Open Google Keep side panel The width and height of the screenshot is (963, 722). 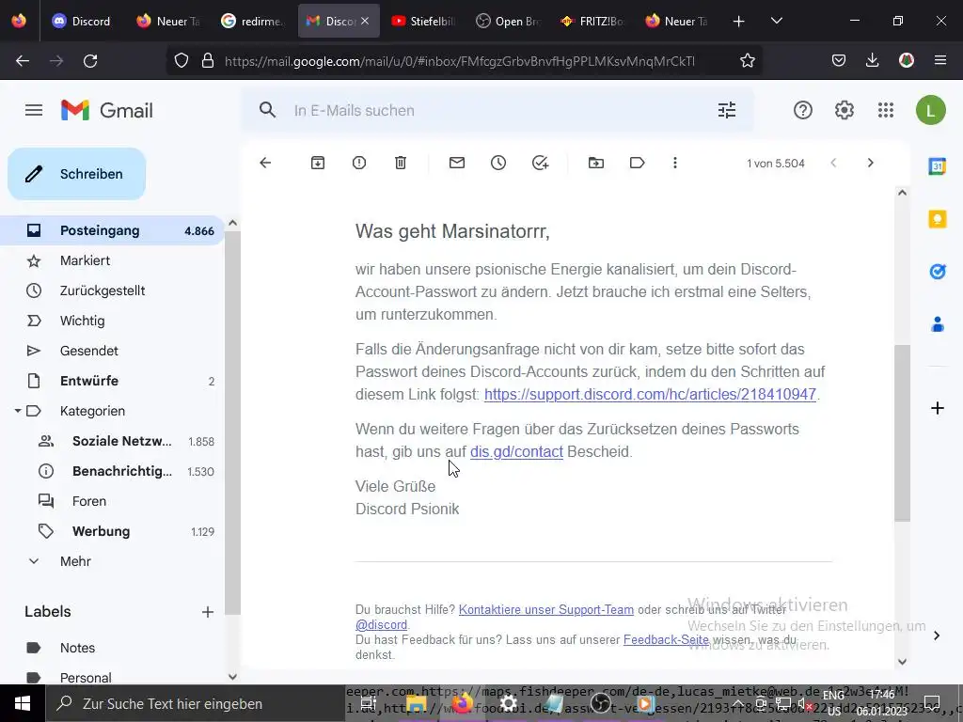(x=938, y=218)
